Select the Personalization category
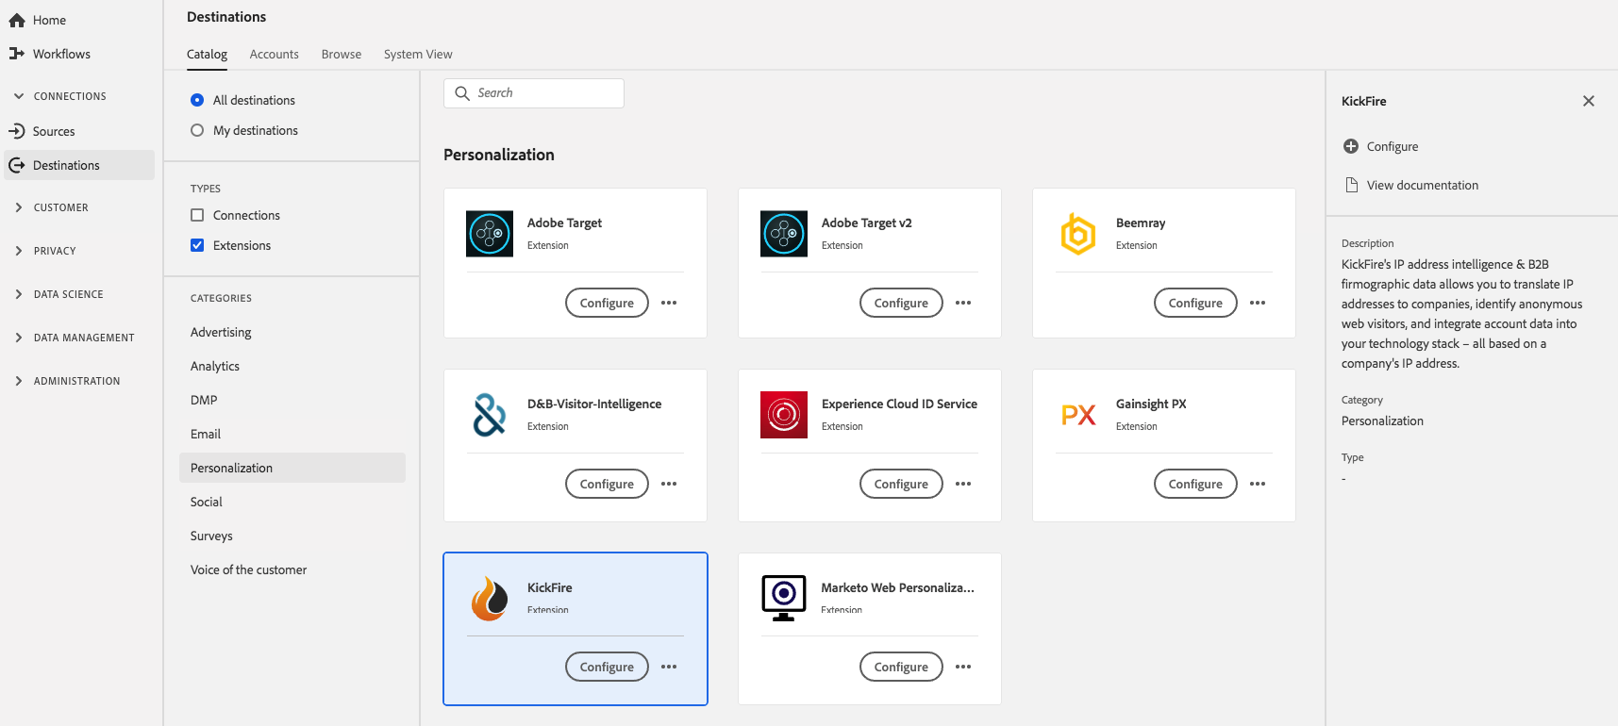The height and width of the screenshot is (726, 1618). (x=292, y=468)
